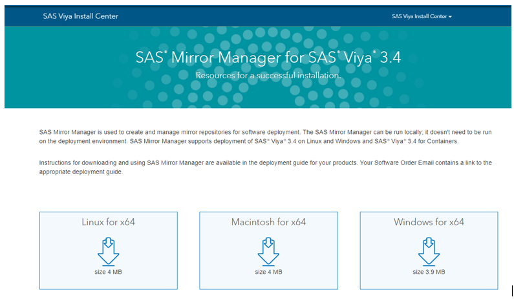Open the SAS Viya Install Center dropdown menu
Screen dimensions: 514x299
click(x=422, y=16)
